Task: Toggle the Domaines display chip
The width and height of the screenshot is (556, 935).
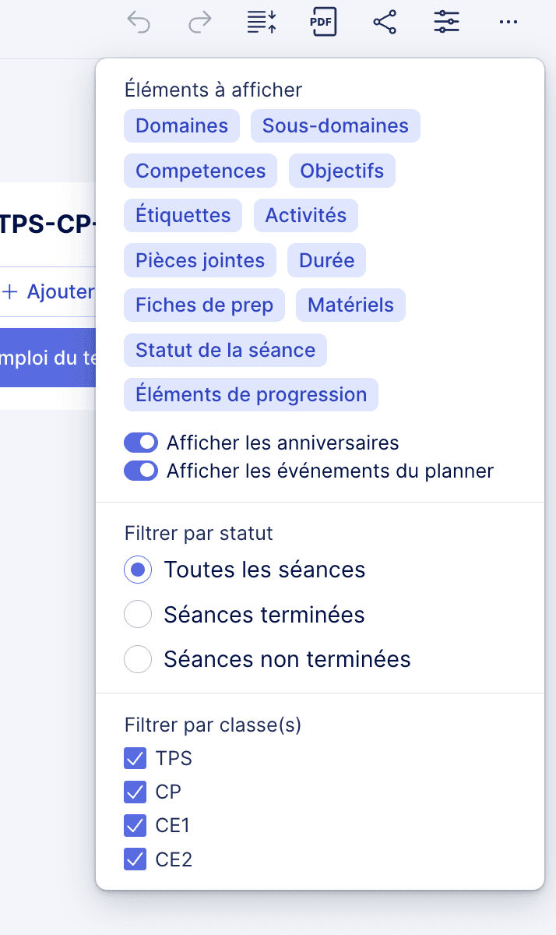Action: [x=181, y=126]
